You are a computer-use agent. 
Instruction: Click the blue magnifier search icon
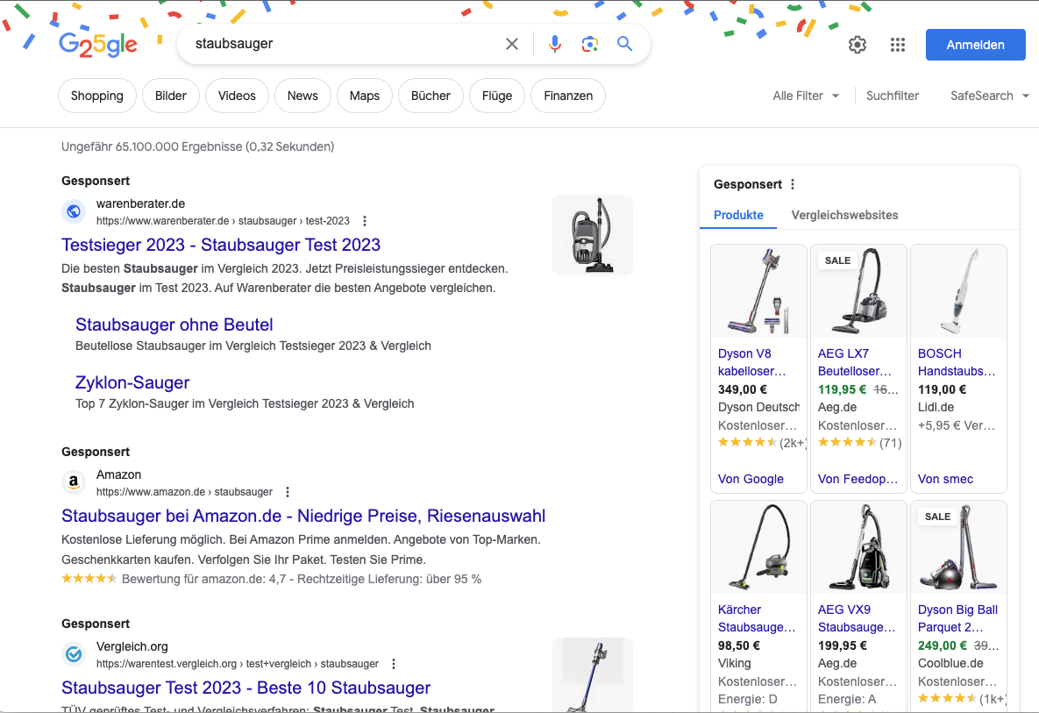pos(624,44)
